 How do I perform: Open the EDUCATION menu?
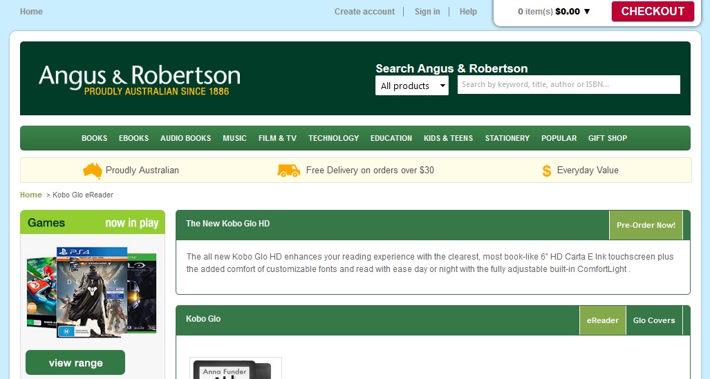[391, 138]
